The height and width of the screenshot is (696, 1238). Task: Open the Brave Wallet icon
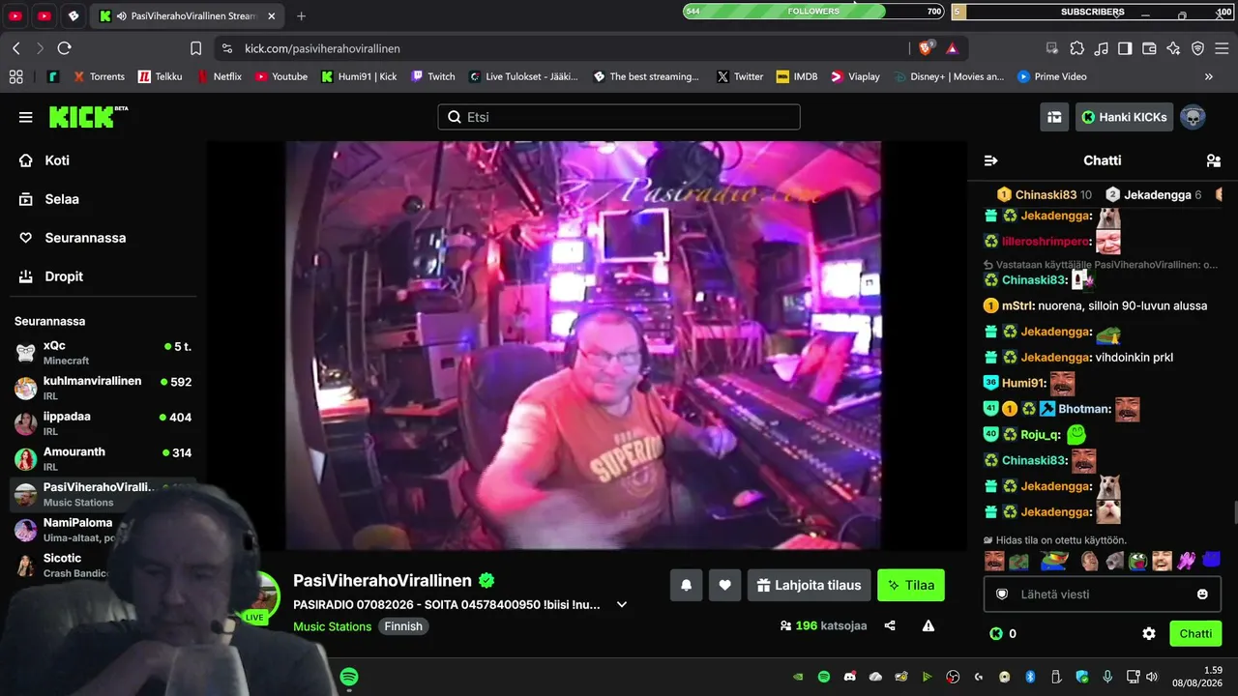(x=1149, y=48)
